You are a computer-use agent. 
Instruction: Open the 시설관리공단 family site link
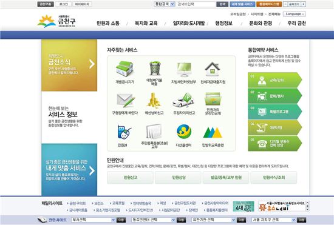(x=171, y=210)
